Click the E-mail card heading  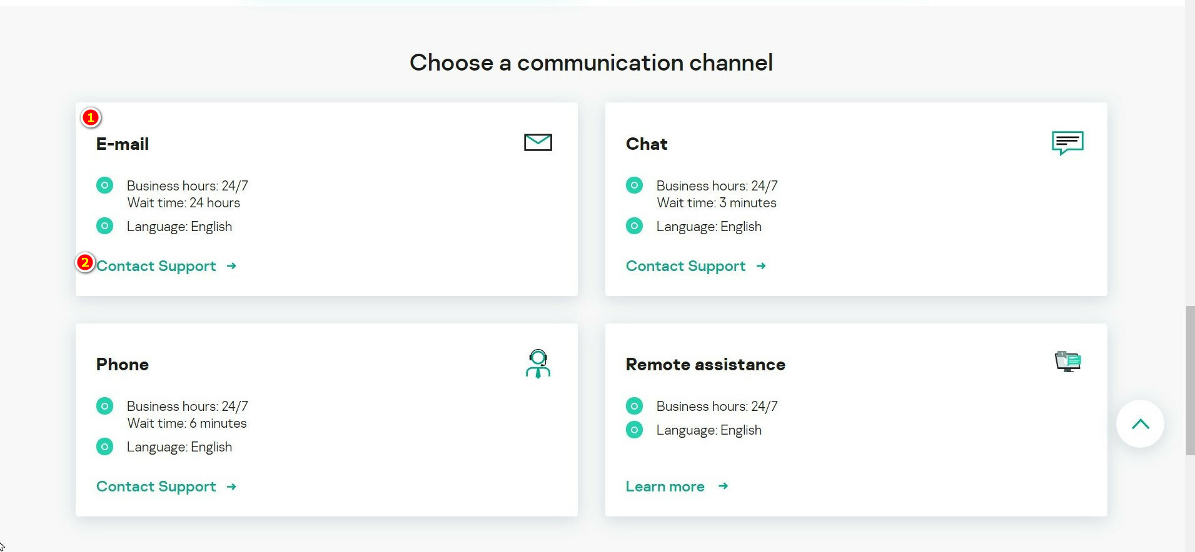[123, 144]
